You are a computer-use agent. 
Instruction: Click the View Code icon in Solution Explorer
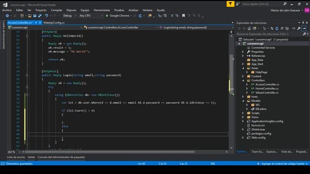point(294,29)
